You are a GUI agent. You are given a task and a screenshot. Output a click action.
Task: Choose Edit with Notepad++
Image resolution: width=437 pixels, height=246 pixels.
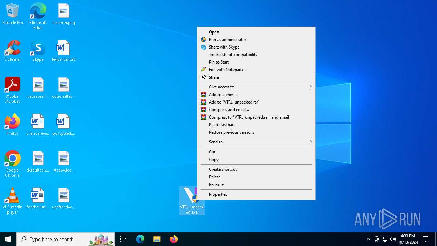tap(256, 70)
